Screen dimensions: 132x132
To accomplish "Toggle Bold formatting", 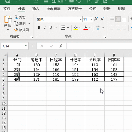I will point(39,28).
